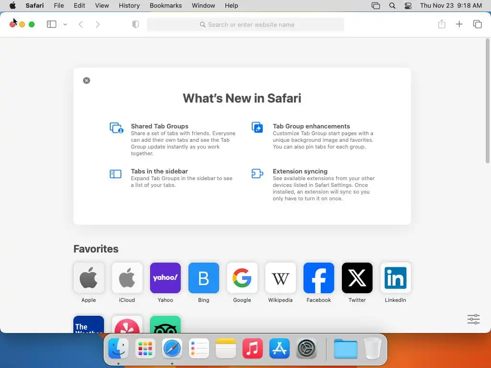491x368 pixels.
Task: Select the Extension syncing puzzle icon
Action: 257,173
